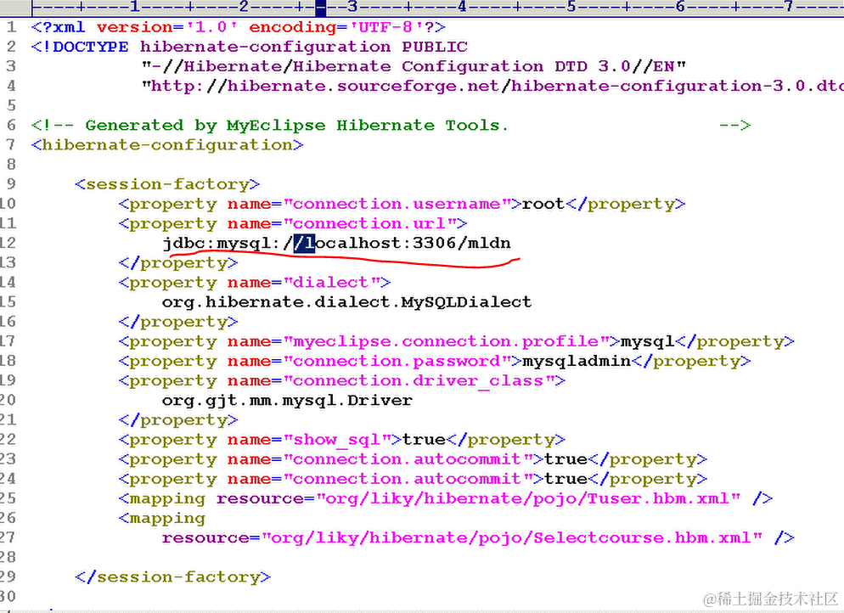Click the closing session-factory tag
The image size is (844, 613).
pos(172,577)
